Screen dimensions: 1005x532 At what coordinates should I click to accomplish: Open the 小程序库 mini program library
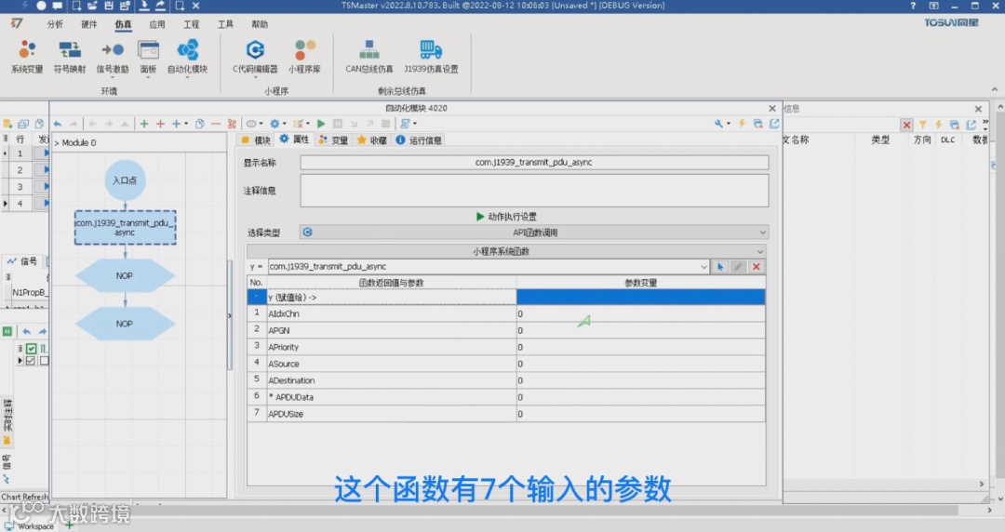(x=304, y=57)
